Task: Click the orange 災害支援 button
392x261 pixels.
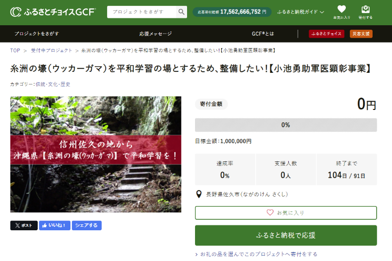Action: 361,34
